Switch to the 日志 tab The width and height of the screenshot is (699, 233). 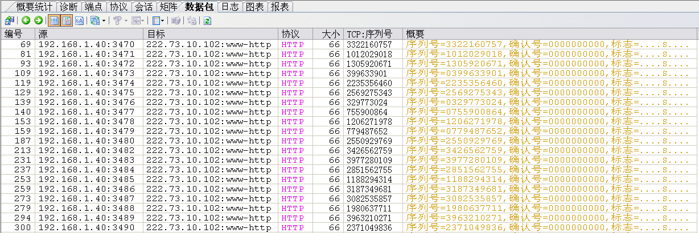click(x=230, y=7)
